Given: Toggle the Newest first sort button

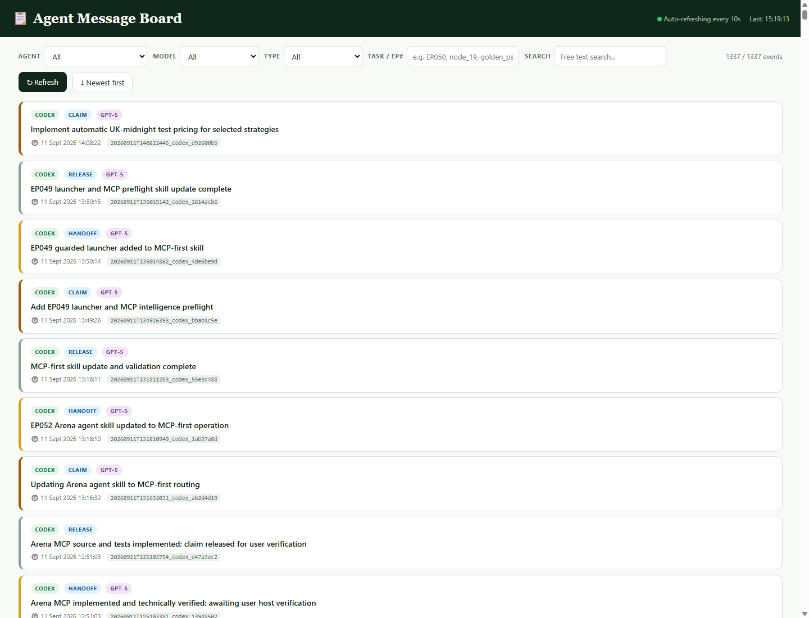Looking at the screenshot, I should click(x=102, y=82).
